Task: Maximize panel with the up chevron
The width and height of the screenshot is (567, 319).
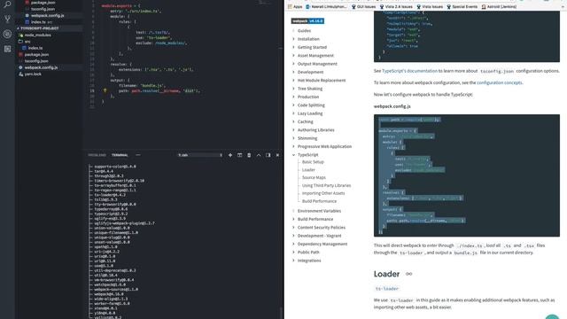Action: pyautogui.click(x=258, y=155)
